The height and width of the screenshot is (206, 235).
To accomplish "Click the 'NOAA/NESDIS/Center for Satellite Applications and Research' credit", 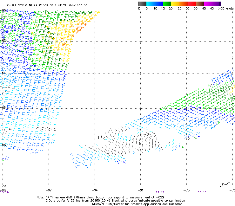I will coord(137,204).
